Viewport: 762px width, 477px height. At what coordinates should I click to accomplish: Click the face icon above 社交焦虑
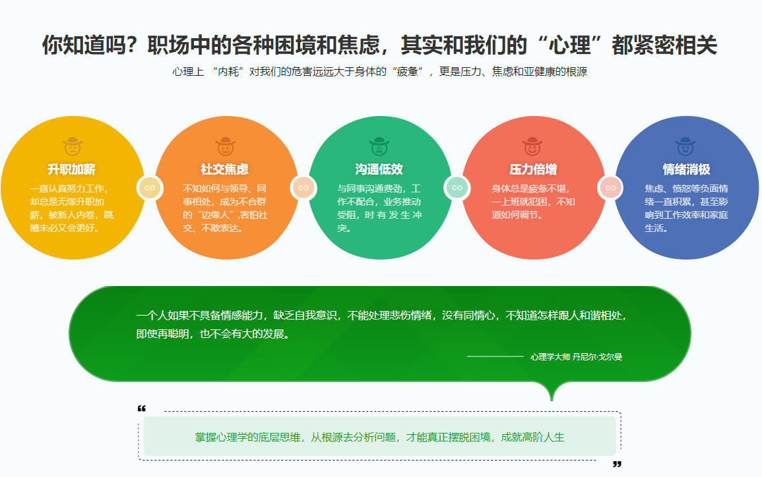225,146
